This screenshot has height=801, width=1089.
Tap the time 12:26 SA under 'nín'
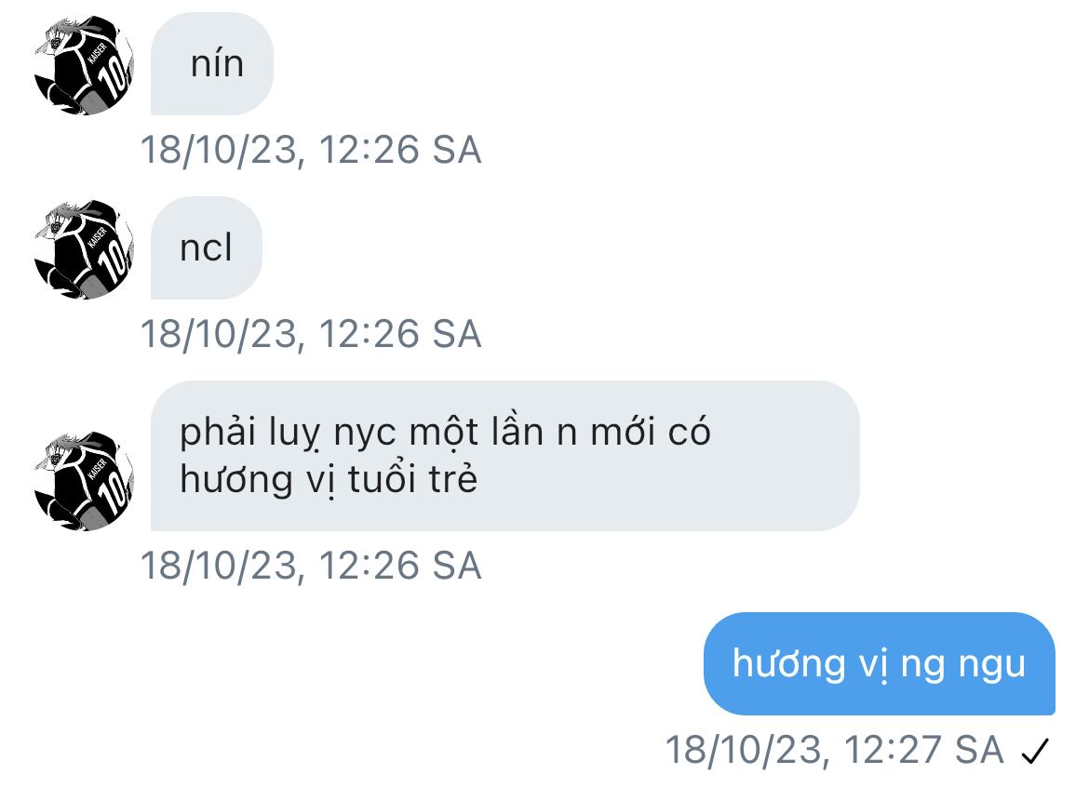pyautogui.click(x=400, y=150)
